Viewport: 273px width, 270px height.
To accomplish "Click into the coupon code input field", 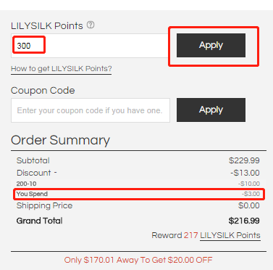I will (x=91, y=110).
